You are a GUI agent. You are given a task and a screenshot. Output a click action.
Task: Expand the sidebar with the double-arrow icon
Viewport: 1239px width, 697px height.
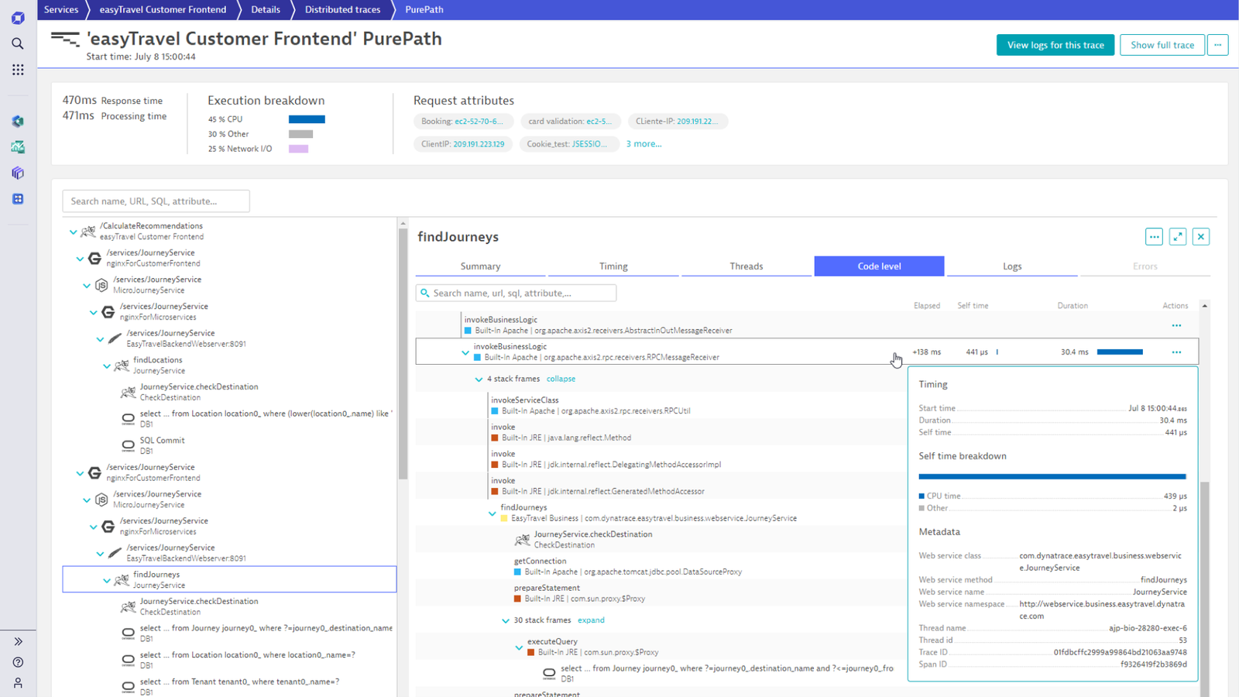point(18,641)
